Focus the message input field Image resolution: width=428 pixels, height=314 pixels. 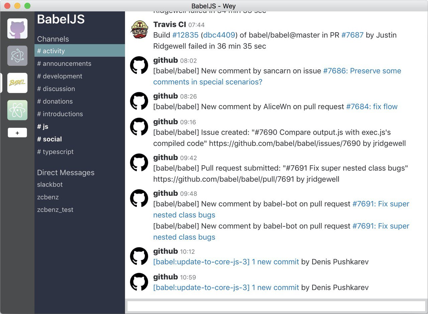pyautogui.click(x=276, y=306)
